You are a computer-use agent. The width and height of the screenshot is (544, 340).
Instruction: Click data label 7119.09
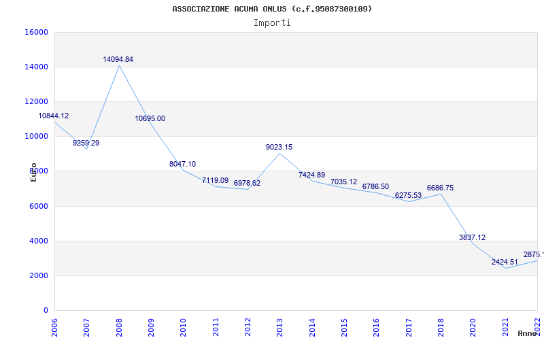(x=215, y=180)
